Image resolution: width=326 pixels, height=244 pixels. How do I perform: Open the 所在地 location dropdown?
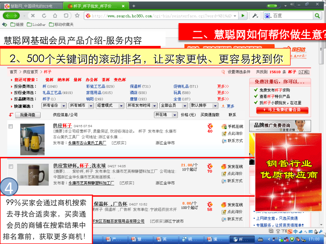(166, 115)
